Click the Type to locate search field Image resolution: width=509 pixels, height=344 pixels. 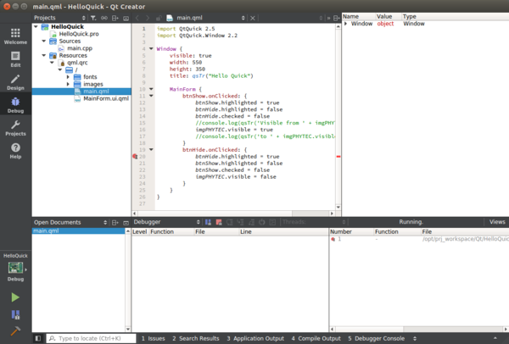[x=92, y=338]
